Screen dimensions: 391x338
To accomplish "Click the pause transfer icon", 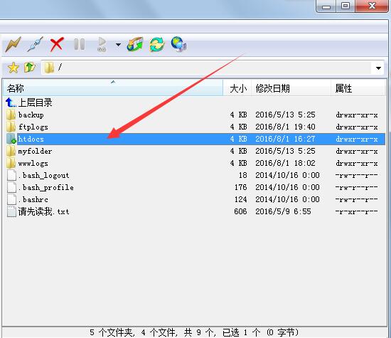I will tap(80, 44).
